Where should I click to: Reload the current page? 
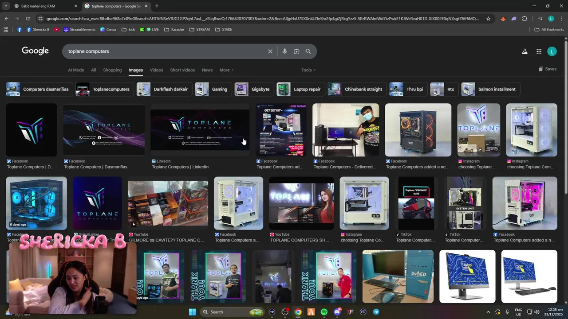tap(28, 19)
